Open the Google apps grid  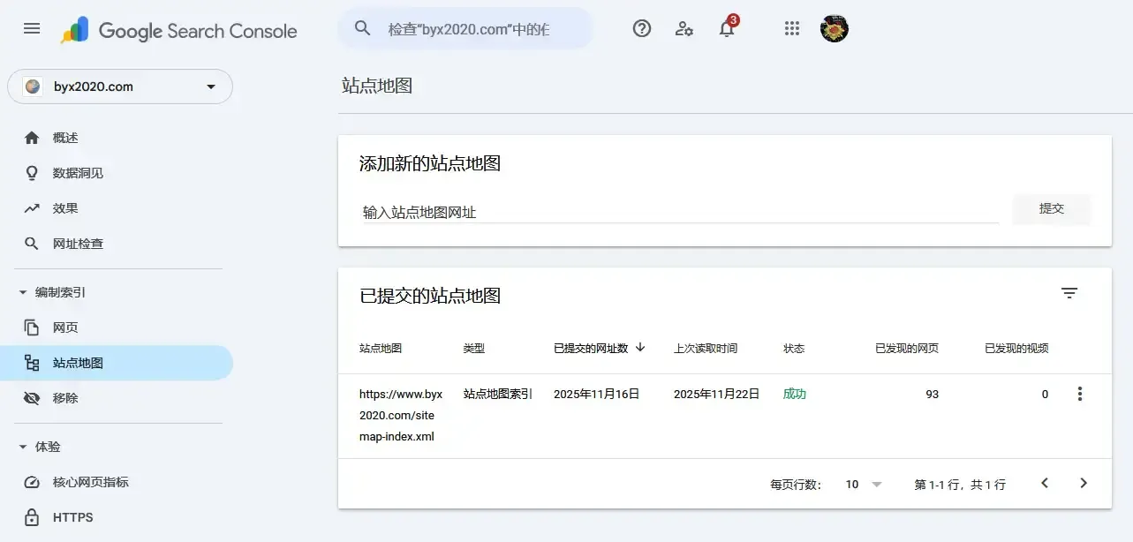coord(792,28)
